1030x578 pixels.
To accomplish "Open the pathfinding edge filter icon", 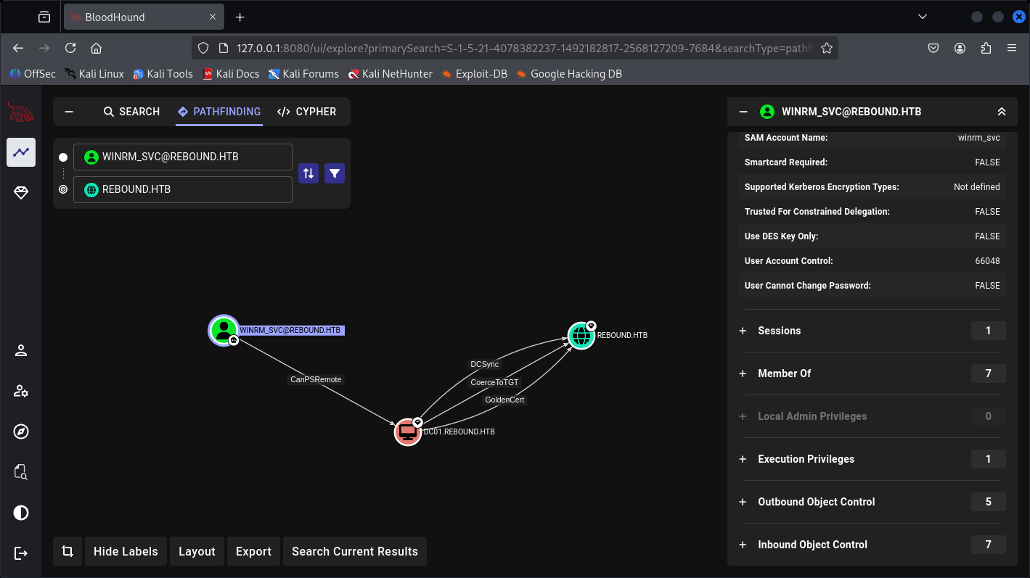I will [335, 173].
